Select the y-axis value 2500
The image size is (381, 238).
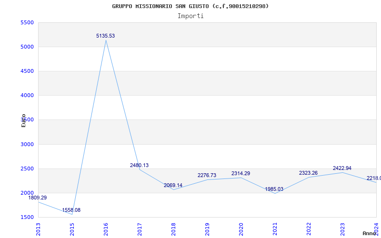point(27,169)
